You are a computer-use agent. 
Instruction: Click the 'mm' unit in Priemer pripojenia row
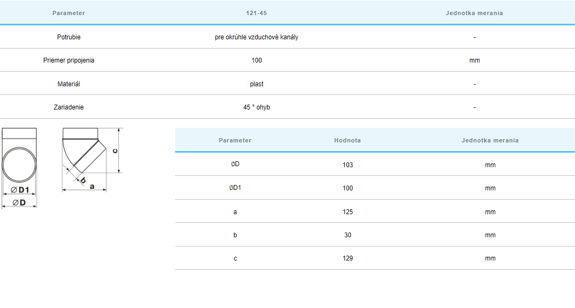(x=474, y=60)
